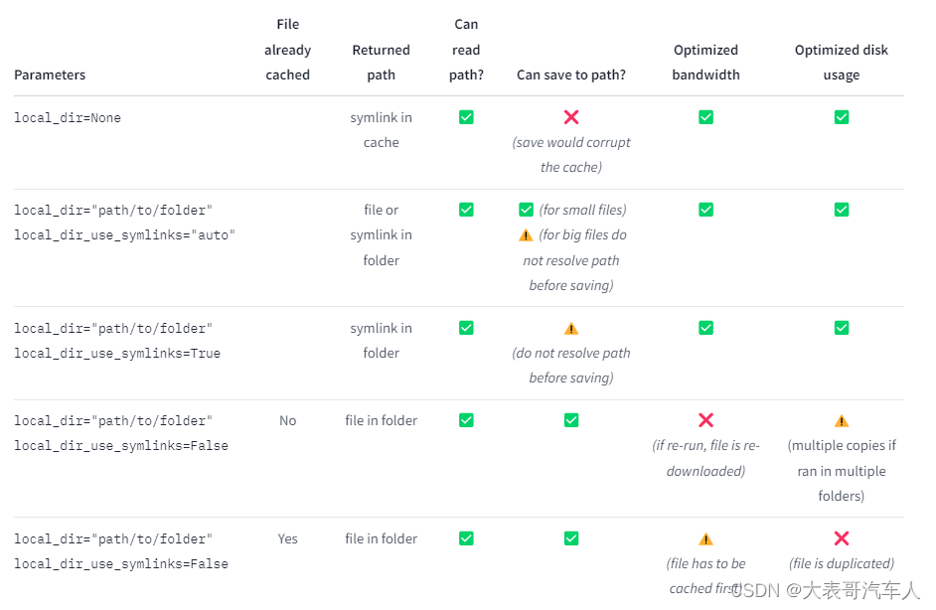
Task: Click Optimized bandwidth check in local_dir=None row
Action: [x=705, y=117]
